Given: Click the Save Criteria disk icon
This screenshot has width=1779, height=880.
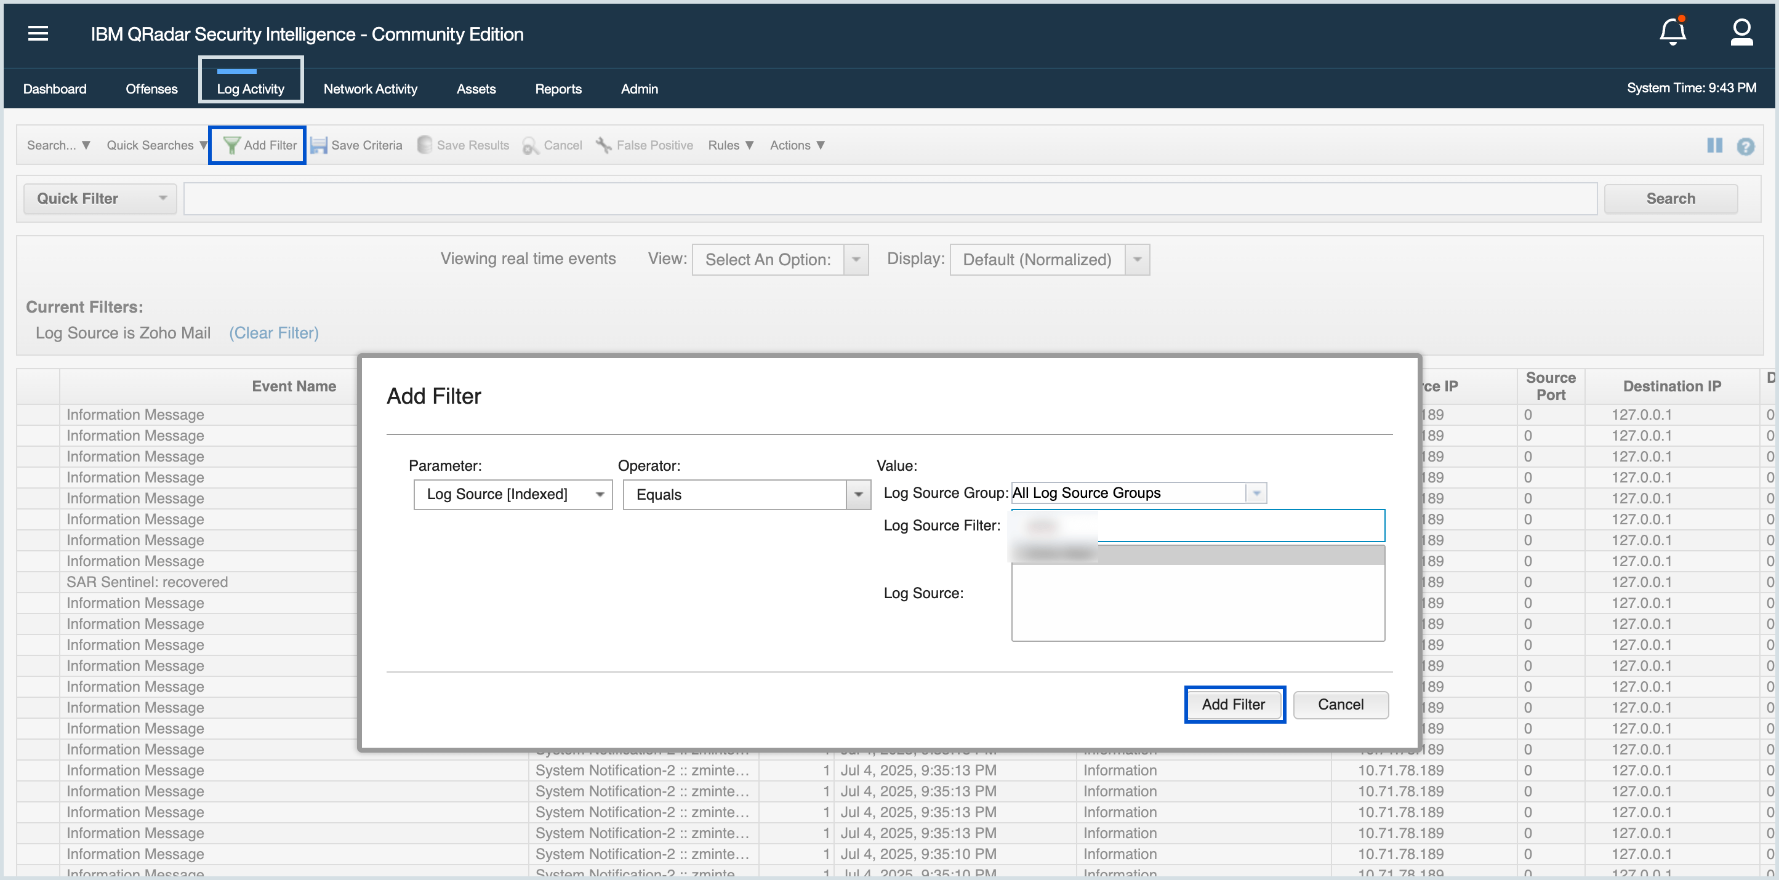Looking at the screenshot, I should click(318, 145).
